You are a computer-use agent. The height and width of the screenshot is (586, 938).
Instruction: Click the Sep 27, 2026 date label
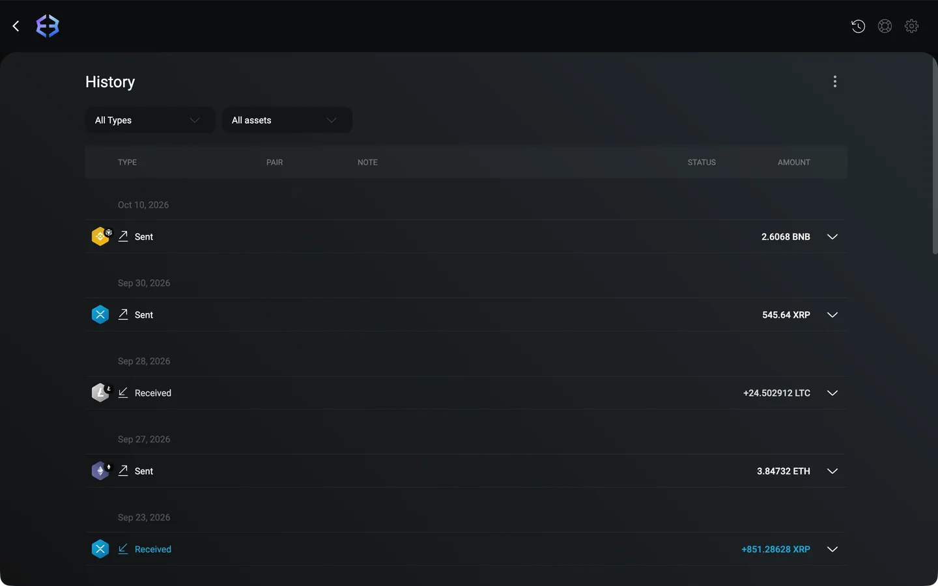pos(144,439)
